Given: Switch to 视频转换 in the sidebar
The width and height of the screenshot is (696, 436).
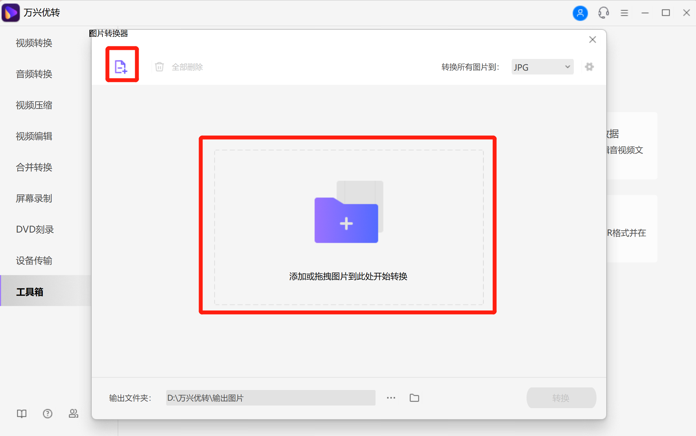Looking at the screenshot, I should point(34,43).
